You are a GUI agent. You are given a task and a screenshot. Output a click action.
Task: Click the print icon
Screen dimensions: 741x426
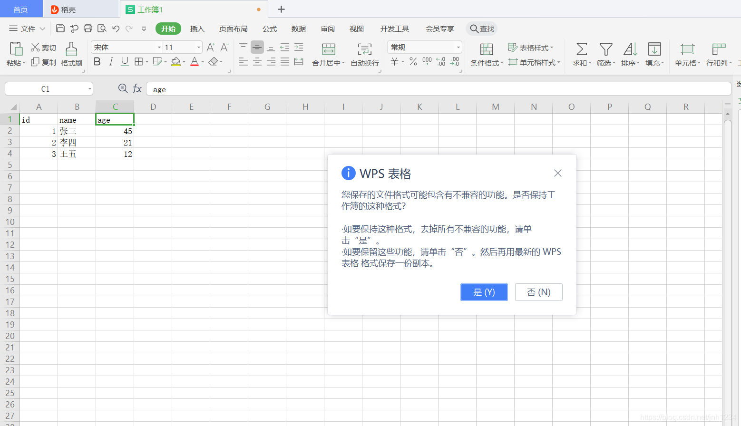88,29
